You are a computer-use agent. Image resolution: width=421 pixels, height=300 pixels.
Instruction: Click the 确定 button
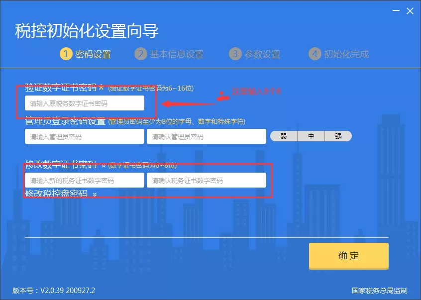pyautogui.click(x=348, y=255)
